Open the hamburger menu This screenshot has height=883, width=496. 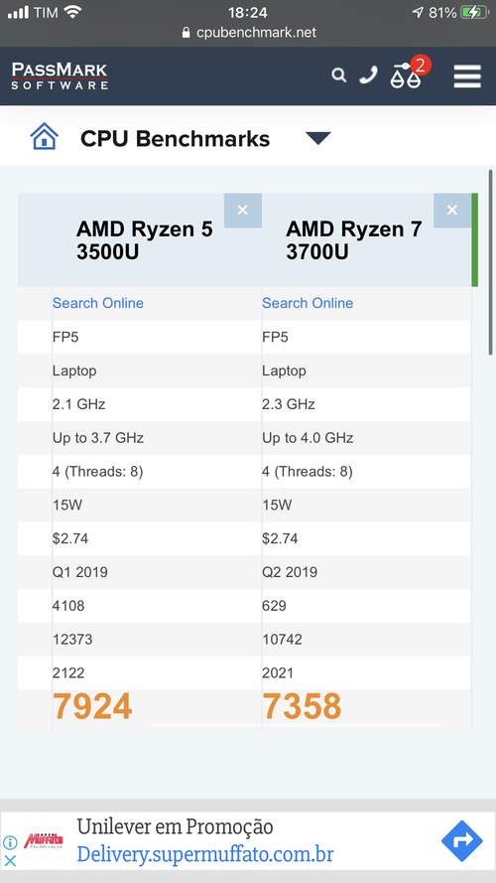(x=467, y=76)
